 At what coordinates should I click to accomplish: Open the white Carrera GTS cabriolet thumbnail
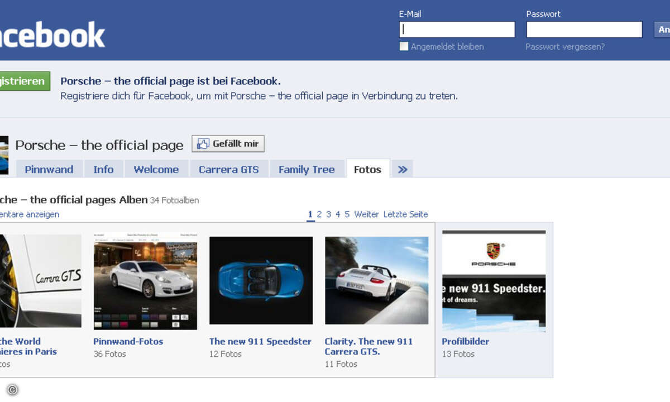[377, 280]
